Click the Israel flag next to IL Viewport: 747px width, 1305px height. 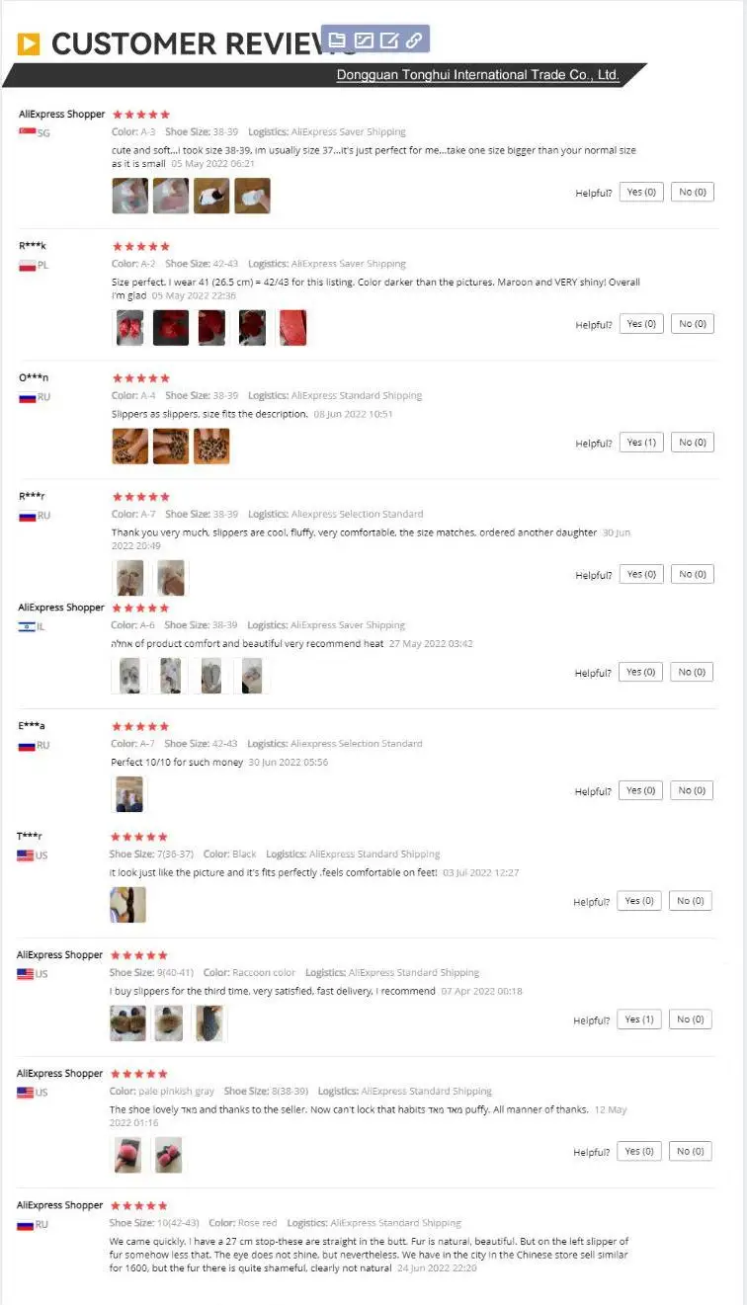(x=26, y=626)
